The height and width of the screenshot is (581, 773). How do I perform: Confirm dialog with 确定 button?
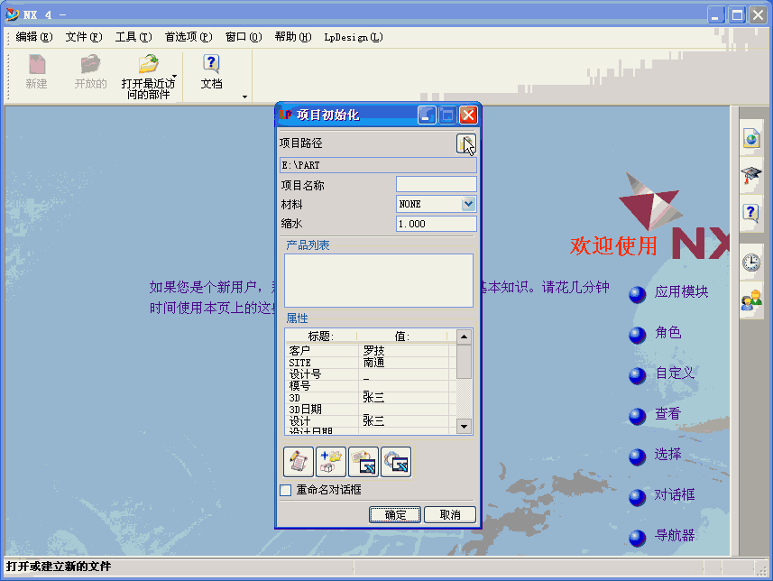pyautogui.click(x=395, y=514)
